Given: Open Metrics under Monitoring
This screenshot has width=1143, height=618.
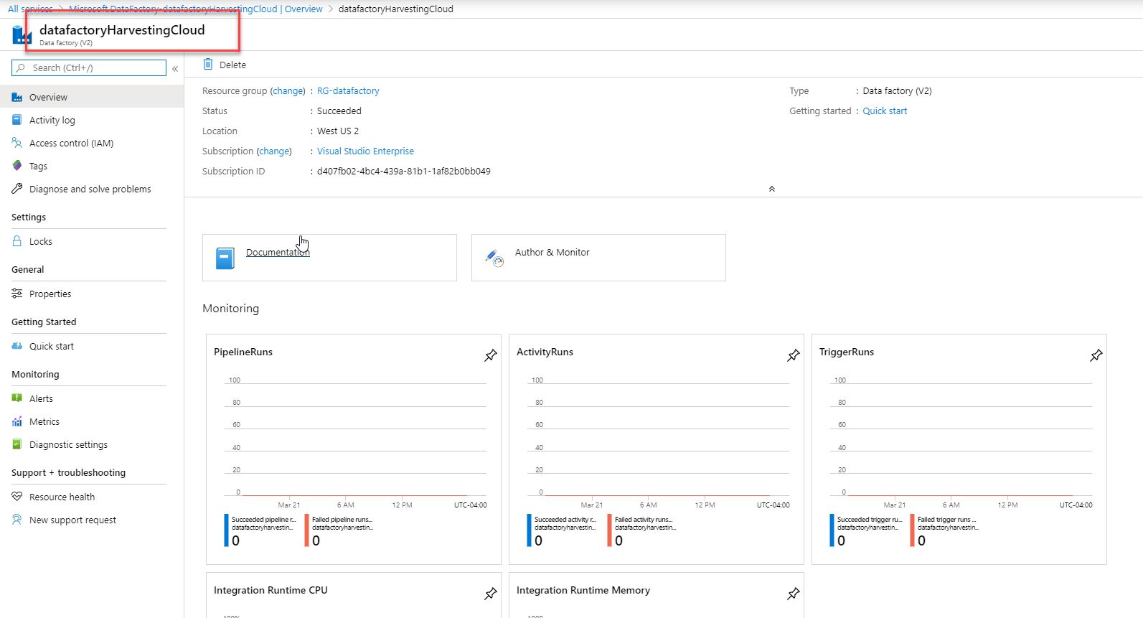Looking at the screenshot, I should (x=92, y=421).
